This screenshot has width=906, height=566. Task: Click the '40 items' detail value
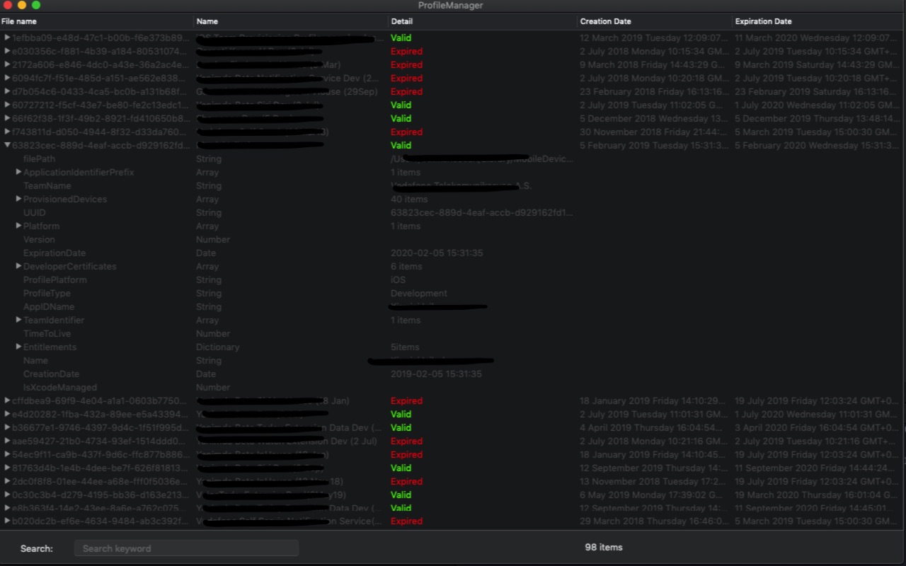(409, 199)
